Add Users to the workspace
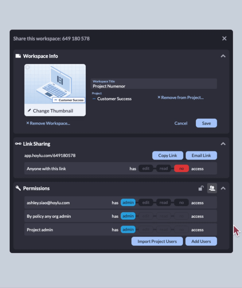The image size is (242, 288). tap(201, 241)
